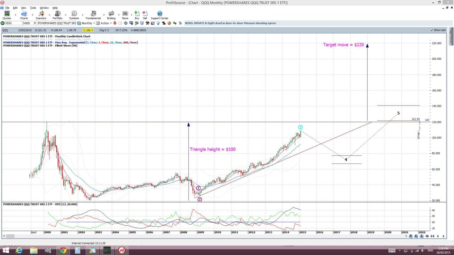Click the Mov Avg - Exponential indicator label

[70, 42]
